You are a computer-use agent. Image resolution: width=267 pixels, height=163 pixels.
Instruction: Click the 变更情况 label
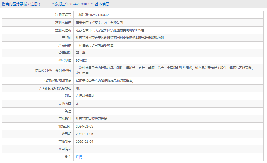[x=65, y=149]
